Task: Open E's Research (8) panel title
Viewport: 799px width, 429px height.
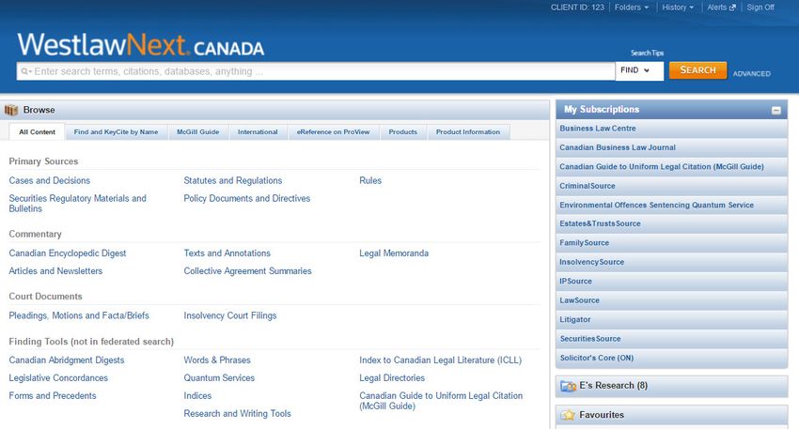Action: tap(613, 386)
